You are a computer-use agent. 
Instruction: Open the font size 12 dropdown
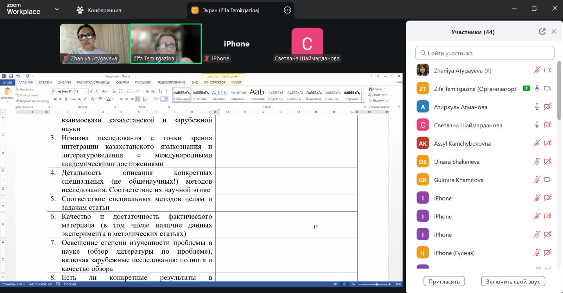86,91
